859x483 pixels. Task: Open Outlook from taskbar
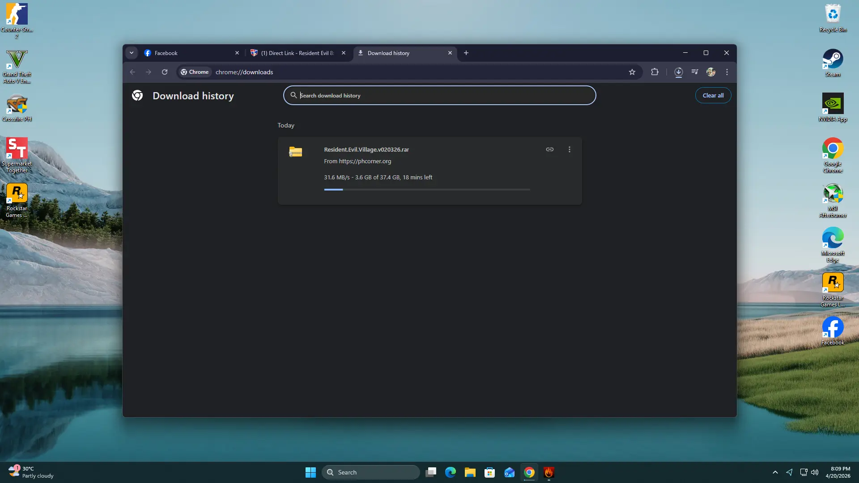click(x=509, y=472)
